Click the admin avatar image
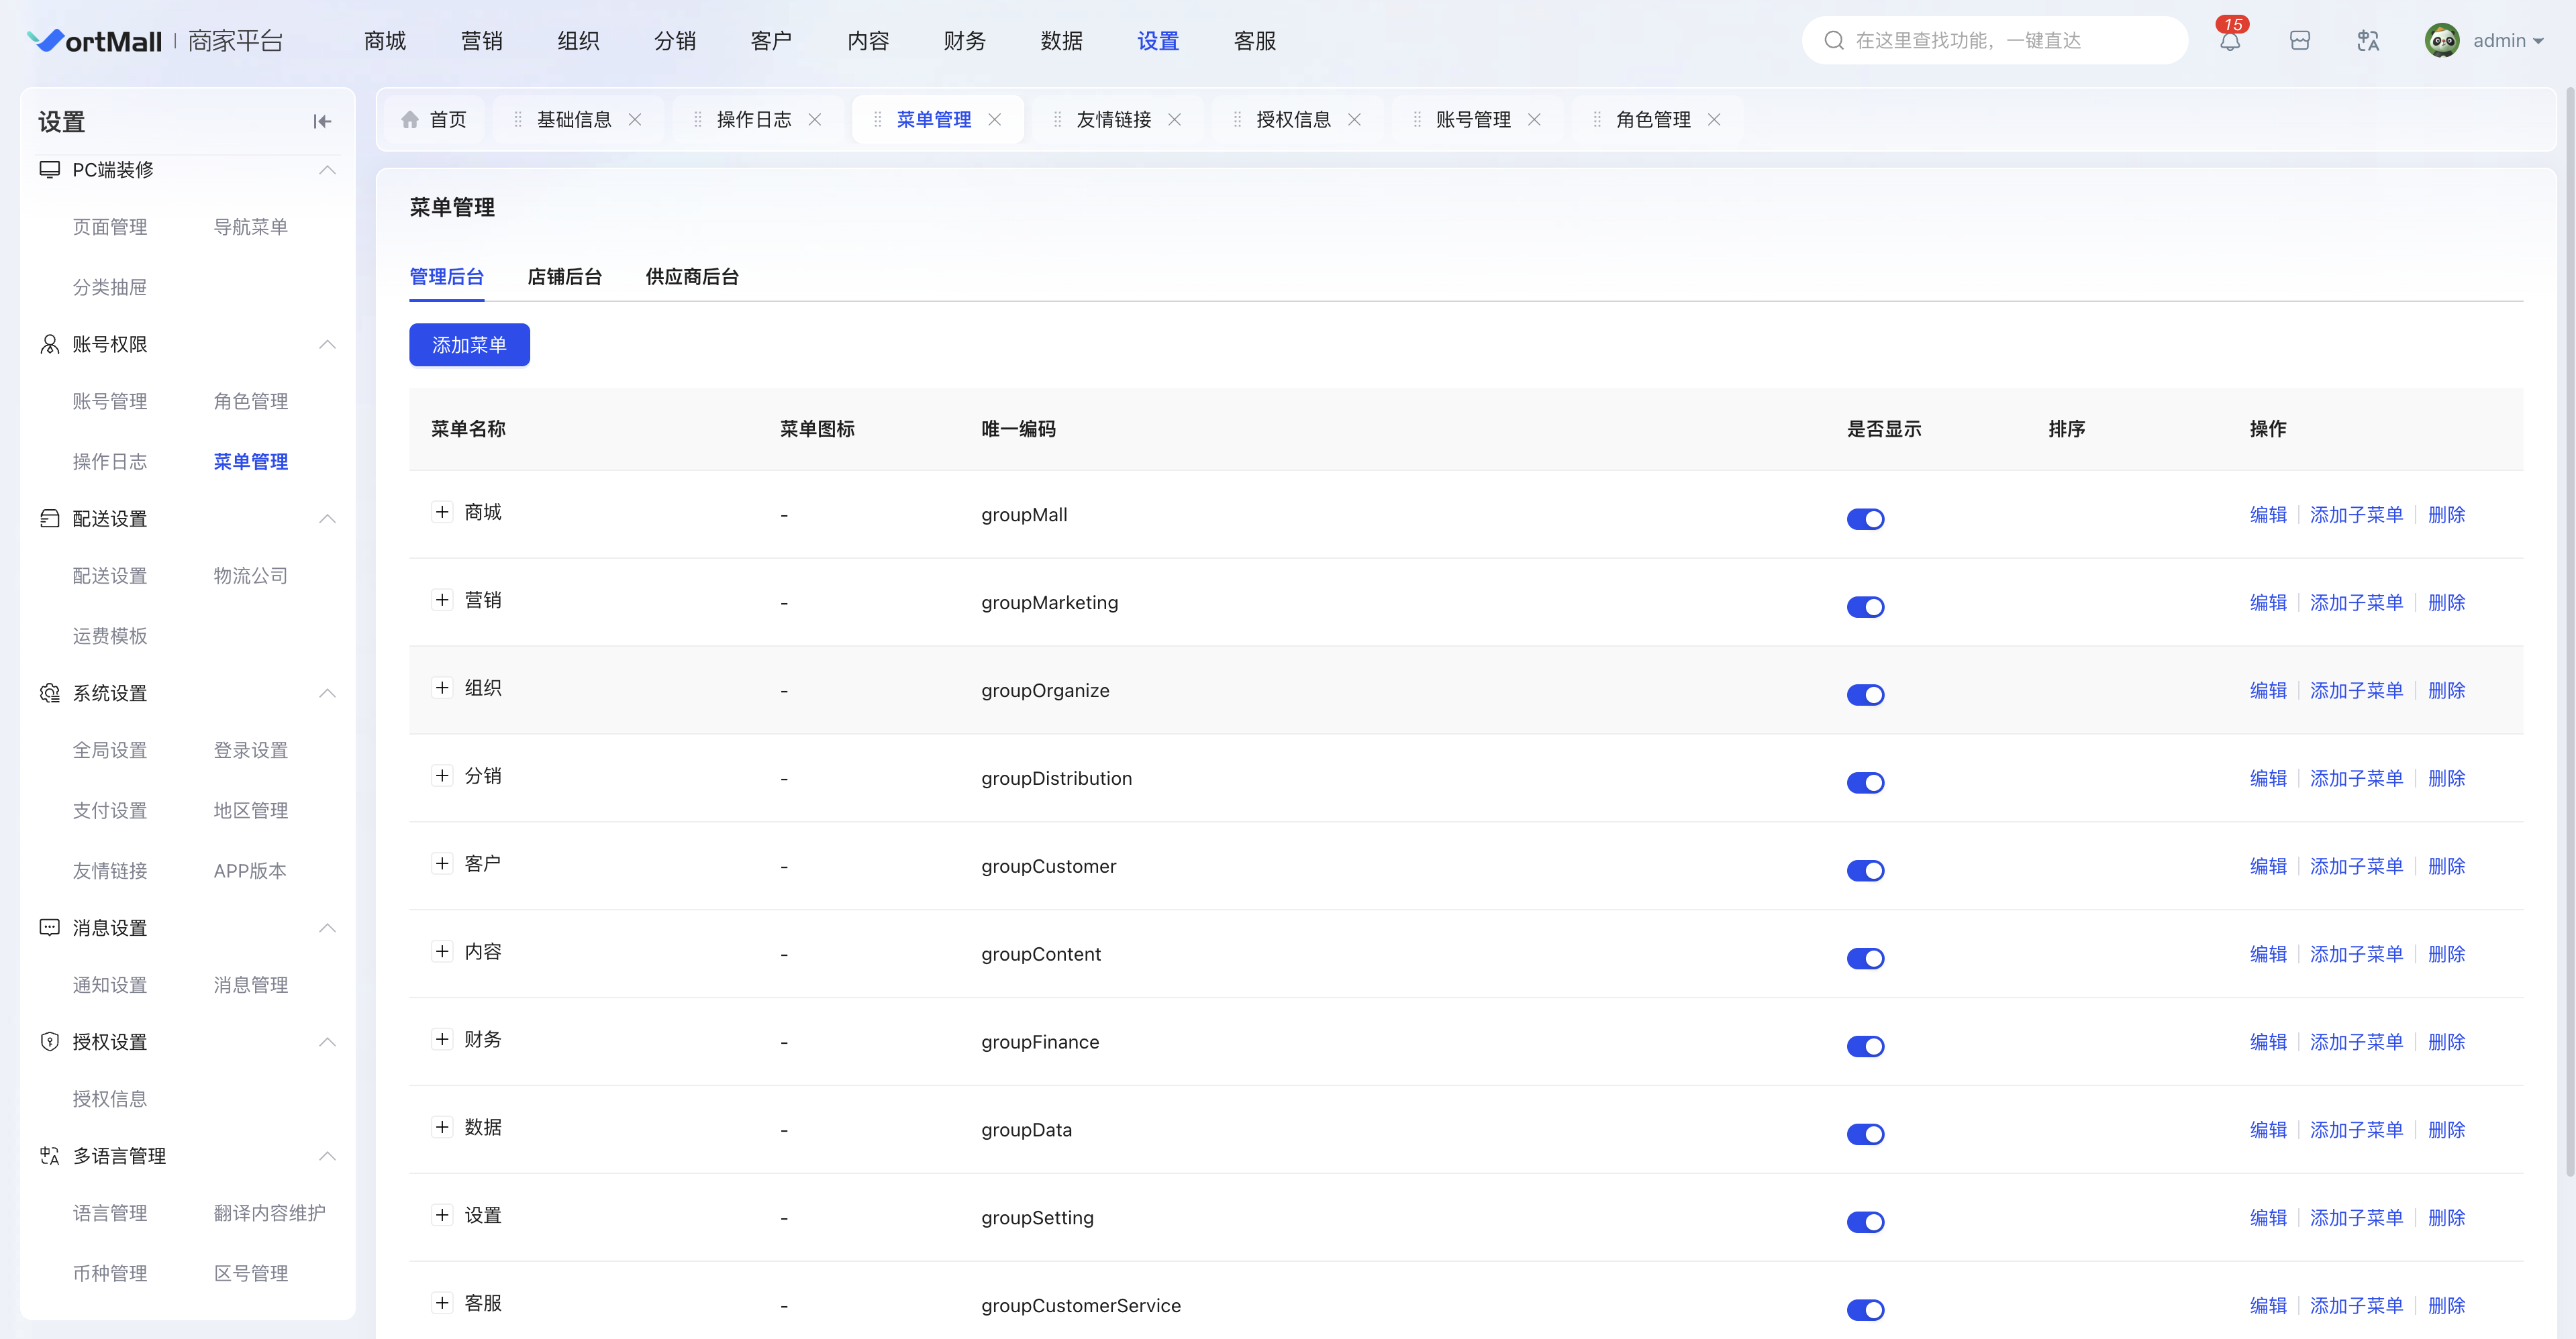The image size is (2576, 1339). (x=2441, y=41)
